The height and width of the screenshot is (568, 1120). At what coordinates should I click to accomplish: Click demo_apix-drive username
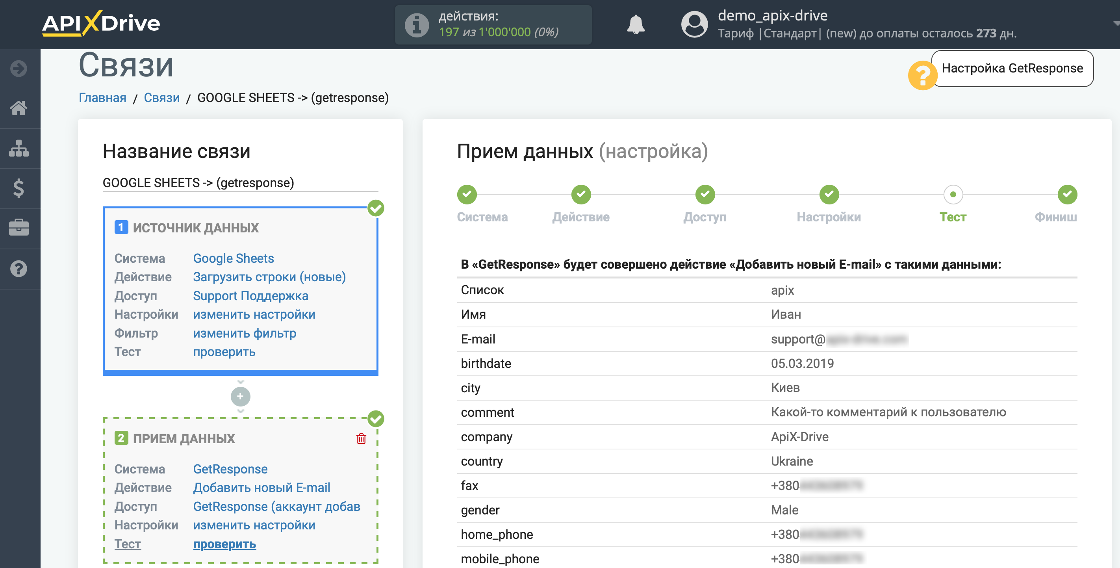(x=772, y=16)
